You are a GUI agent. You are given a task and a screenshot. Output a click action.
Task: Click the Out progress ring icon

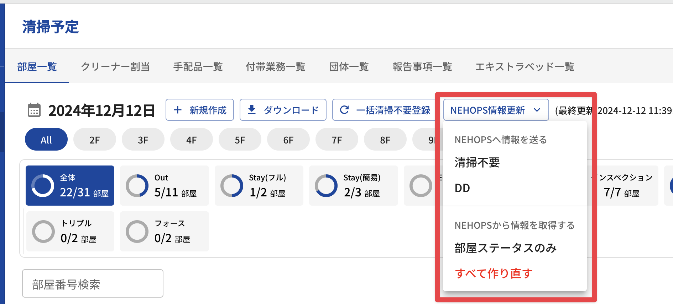[137, 186]
